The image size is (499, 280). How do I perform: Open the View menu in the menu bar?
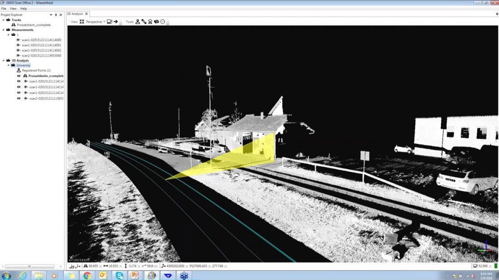coord(13,8)
